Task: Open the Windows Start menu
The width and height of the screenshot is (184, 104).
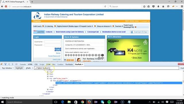Action: click(2, 102)
